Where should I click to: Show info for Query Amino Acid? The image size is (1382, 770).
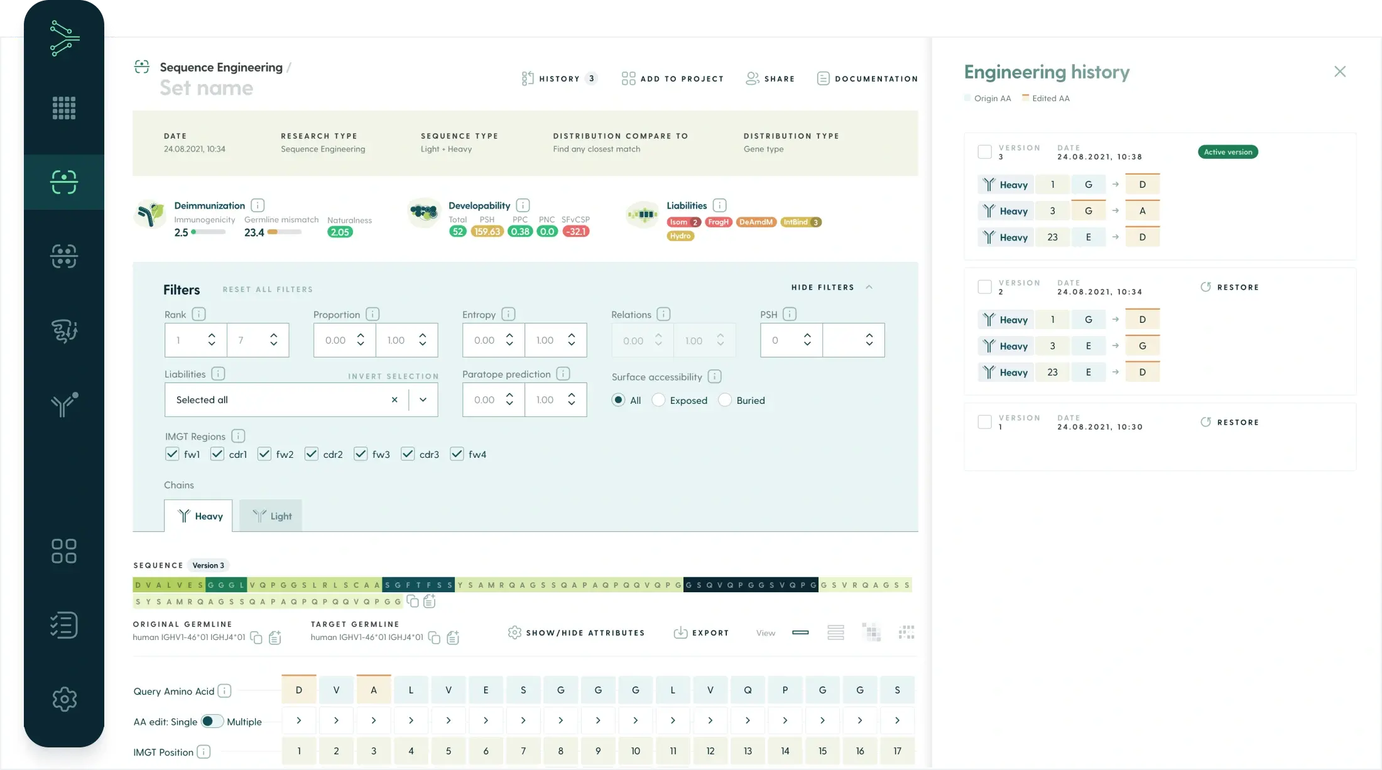pos(224,691)
